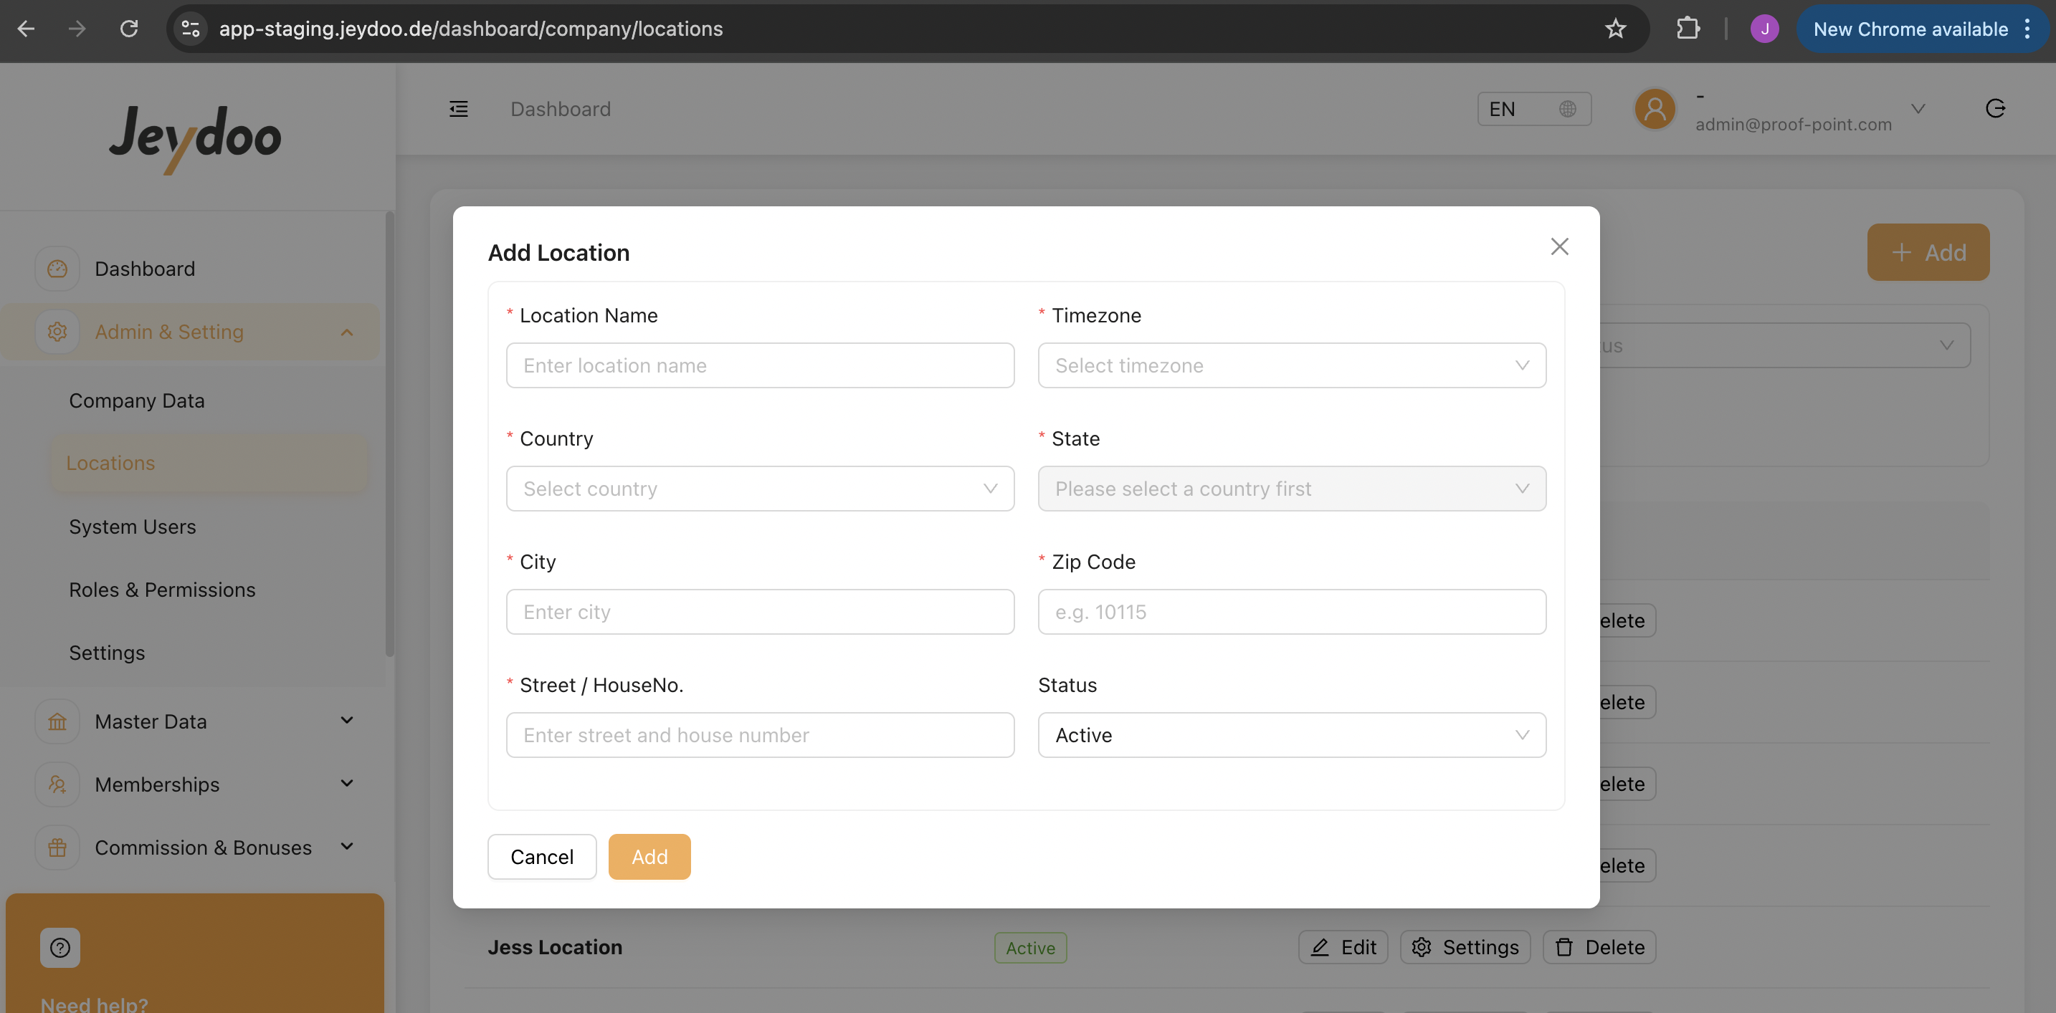
Task: Bookmark page with star icon
Action: point(1614,29)
